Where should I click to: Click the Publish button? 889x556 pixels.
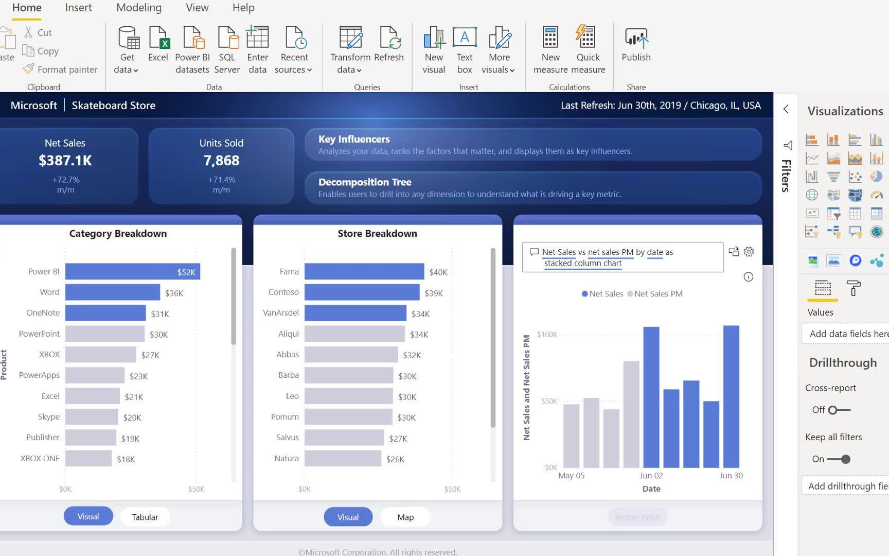(x=636, y=44)
